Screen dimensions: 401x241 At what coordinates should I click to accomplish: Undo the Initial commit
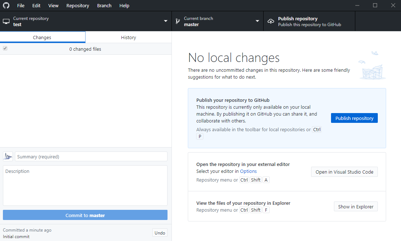160,233
